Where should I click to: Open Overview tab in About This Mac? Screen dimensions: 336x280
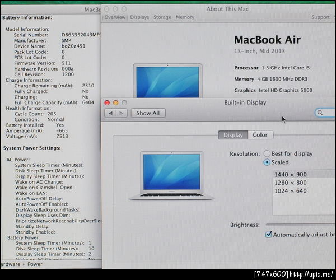[115, 17]
